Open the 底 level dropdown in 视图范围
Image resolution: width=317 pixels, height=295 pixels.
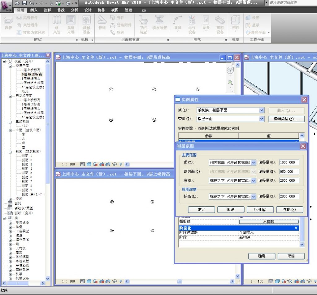254,180
